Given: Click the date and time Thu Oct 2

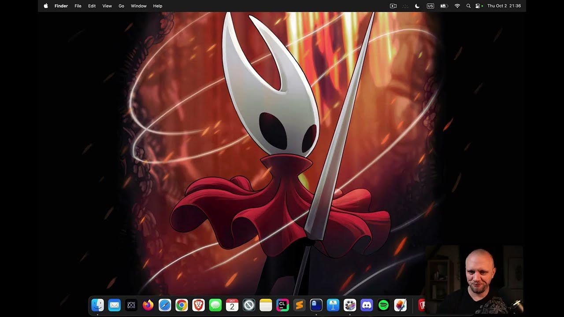Looking at the screenshot, I should click(x=504, y=6).
